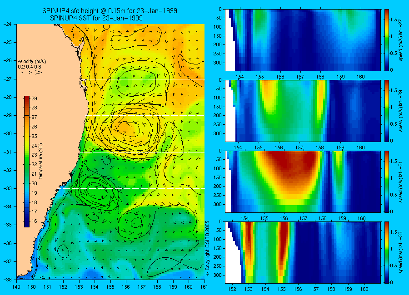Click the speed color bar of the lat=-33 panel

pos(386,252)
